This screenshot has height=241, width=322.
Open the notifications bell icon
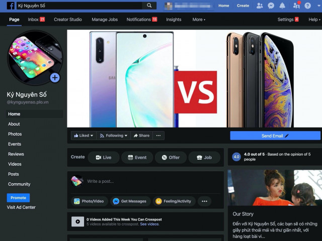(x=282, y=6)
